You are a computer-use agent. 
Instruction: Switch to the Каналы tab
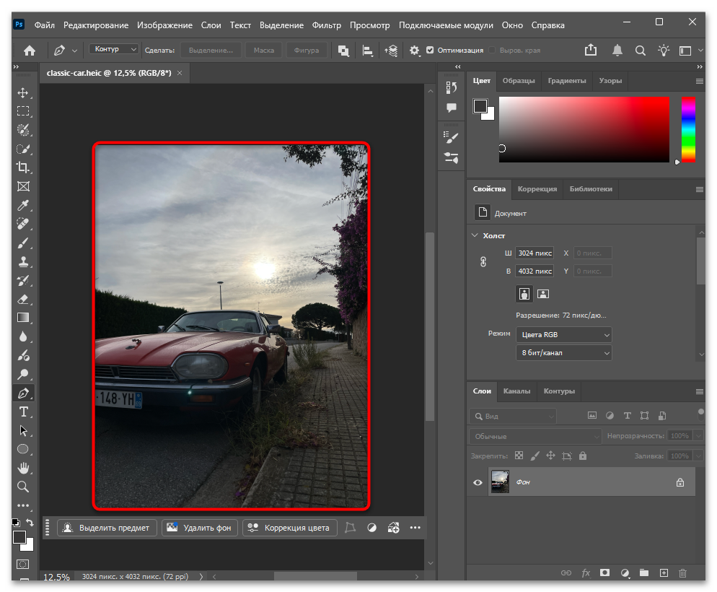517,391
